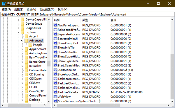This screenshot has height=108, width=175.
Task: Click the tree pane scroll-down arrow
Action: tap(49, 101)
